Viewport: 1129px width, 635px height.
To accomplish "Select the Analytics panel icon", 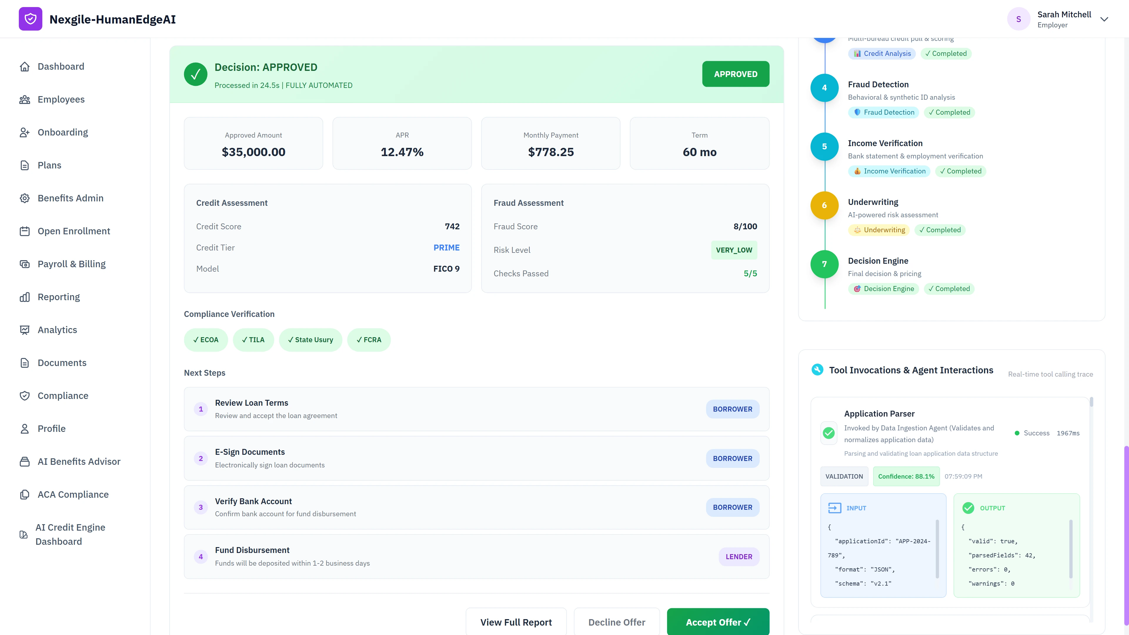I will click(x=25, y=330).
